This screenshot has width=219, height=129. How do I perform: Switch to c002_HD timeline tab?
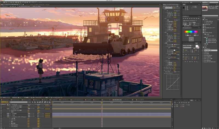(45, 100)
